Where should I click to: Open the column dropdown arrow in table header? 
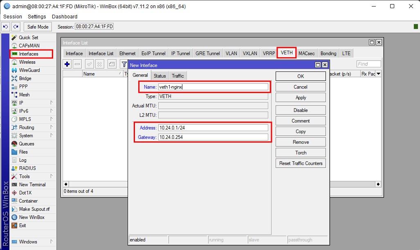pos(378,74)
